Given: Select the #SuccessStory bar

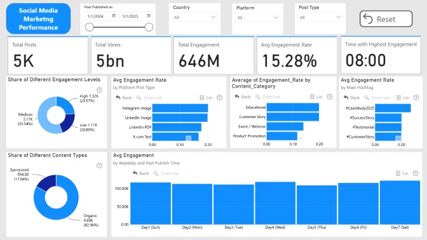Looking at the screenshot, I should click(388, 117).
